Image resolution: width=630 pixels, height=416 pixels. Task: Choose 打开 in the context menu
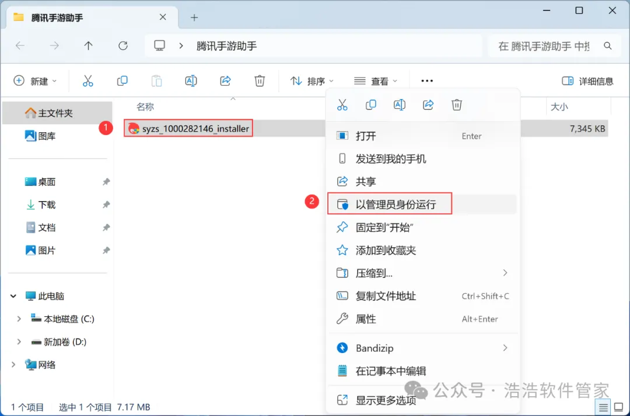click(423, 136)
